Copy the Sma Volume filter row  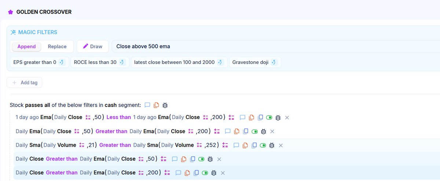[245, 145]
